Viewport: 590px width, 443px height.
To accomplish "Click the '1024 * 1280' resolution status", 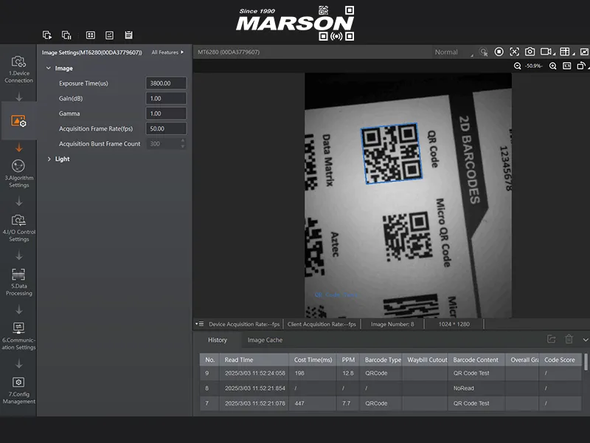I will [454, 324].
